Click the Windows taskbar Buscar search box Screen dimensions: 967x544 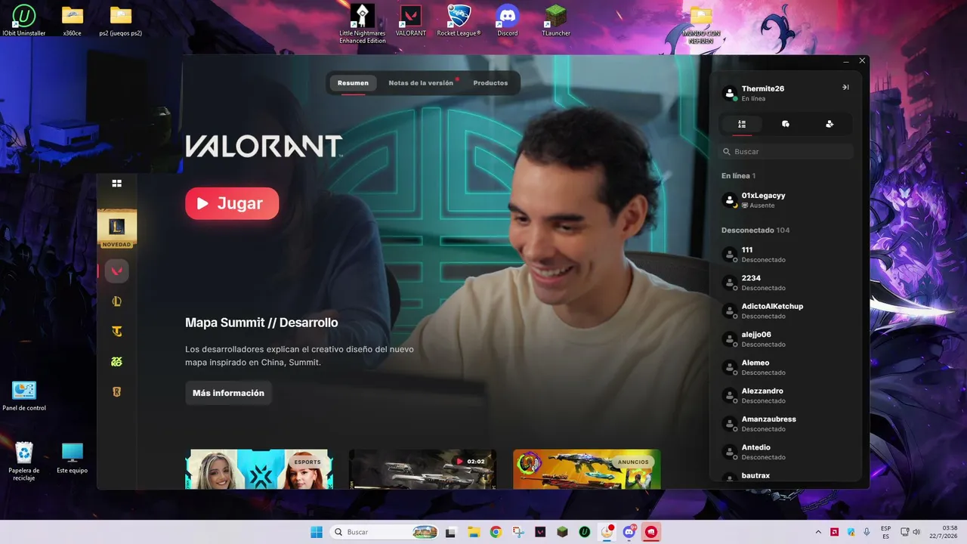[x=385, y=532]
